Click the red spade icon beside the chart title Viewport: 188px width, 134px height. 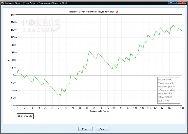click(117, 12)
